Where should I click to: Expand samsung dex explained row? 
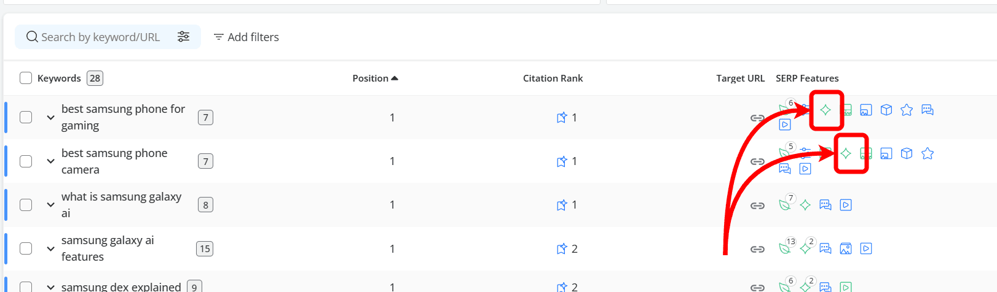tap(50, 286)
